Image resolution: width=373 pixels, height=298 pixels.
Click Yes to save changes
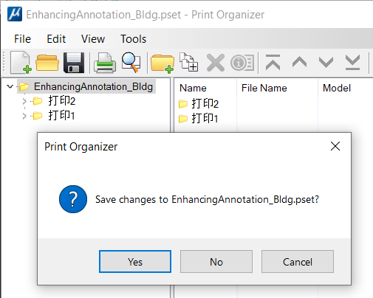point(135,262)
